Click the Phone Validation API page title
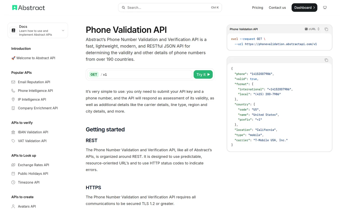This screenshot has width=340, height=212. pyautogui.click(x=126, y=30)
